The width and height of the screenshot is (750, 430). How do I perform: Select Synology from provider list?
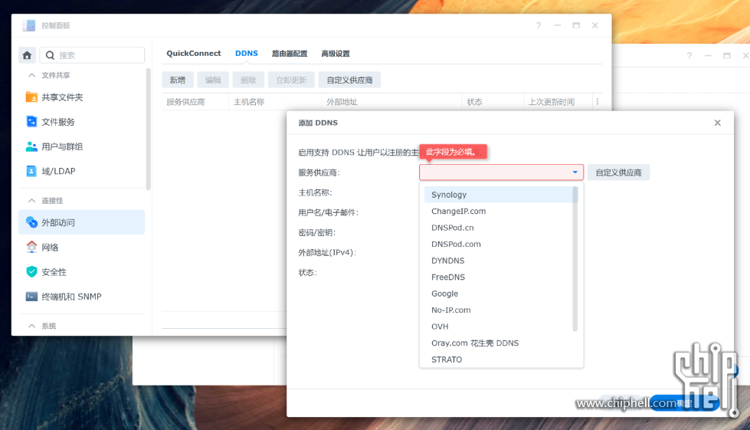point(499,195)
